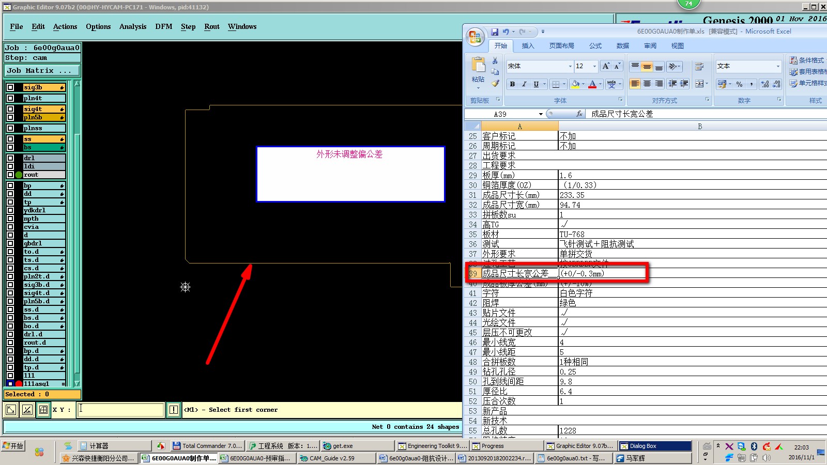
Task: Toggle visibility box for ydkdrl layer
Action: click(x=10, y=210)
